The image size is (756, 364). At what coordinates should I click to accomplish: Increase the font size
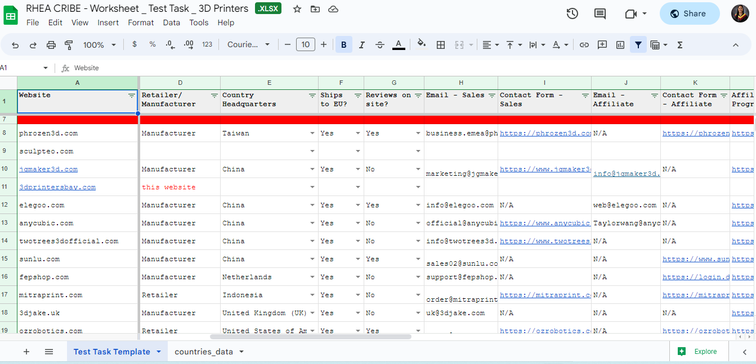324,45
